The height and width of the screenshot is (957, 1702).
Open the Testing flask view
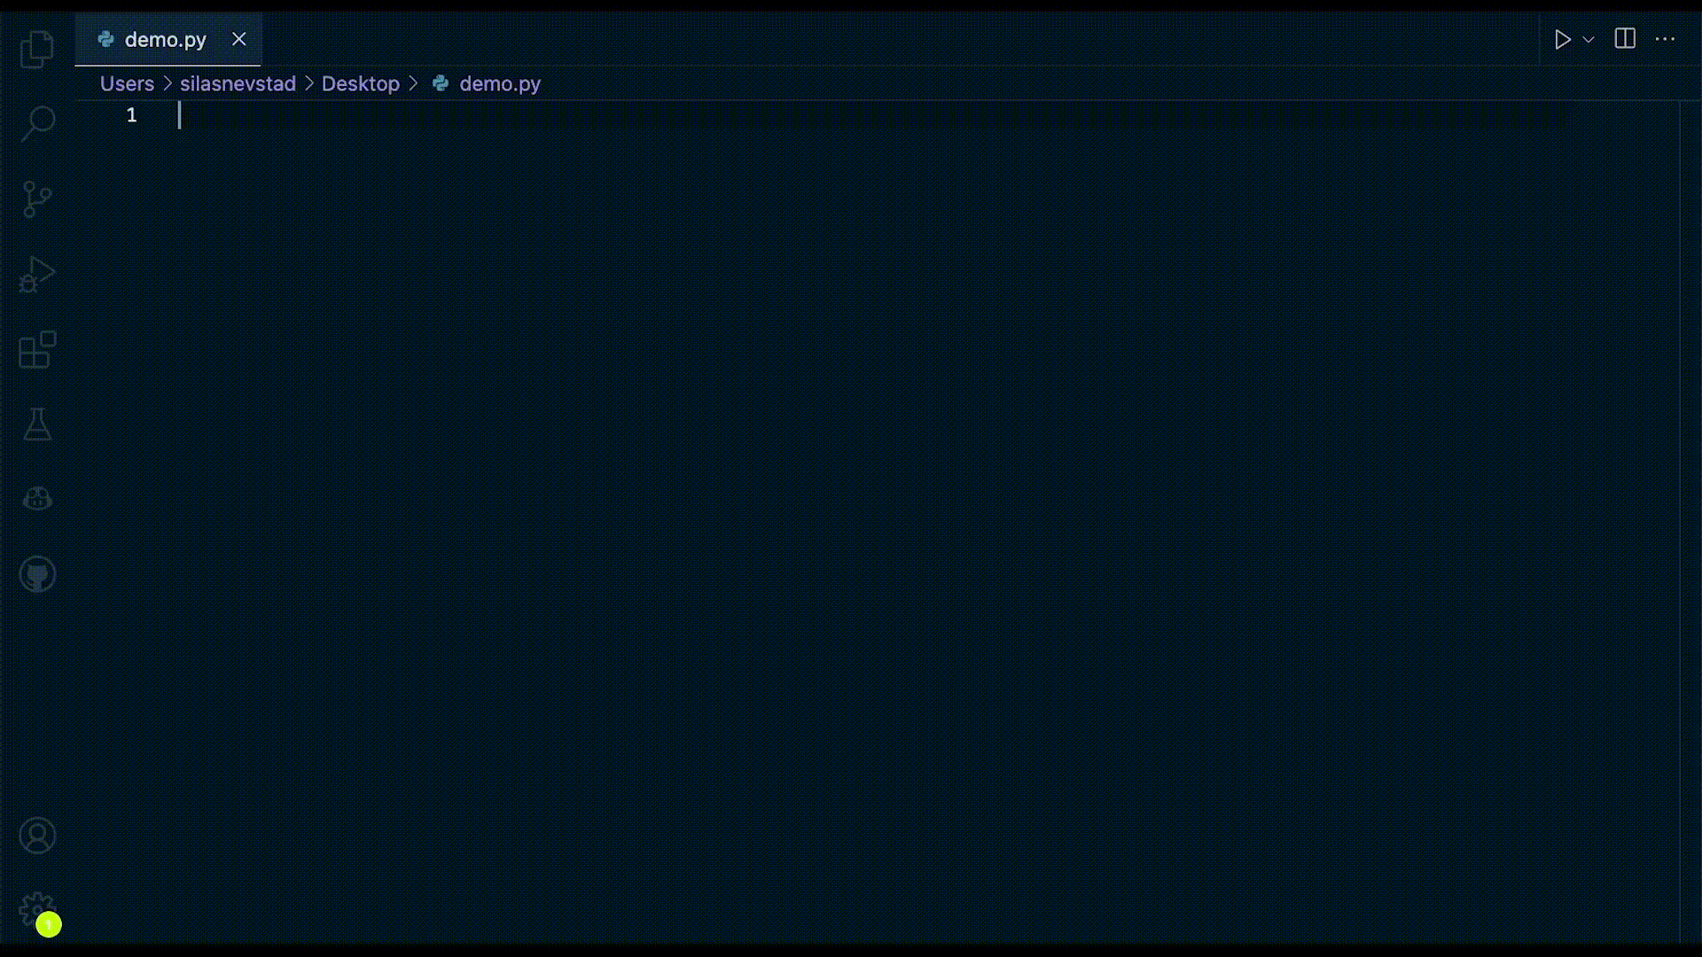pos(37,425)
